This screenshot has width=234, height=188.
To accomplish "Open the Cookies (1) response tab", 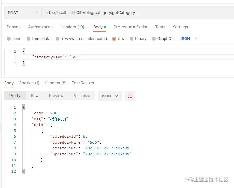I will pyautogui.click(x=29, y=83).
